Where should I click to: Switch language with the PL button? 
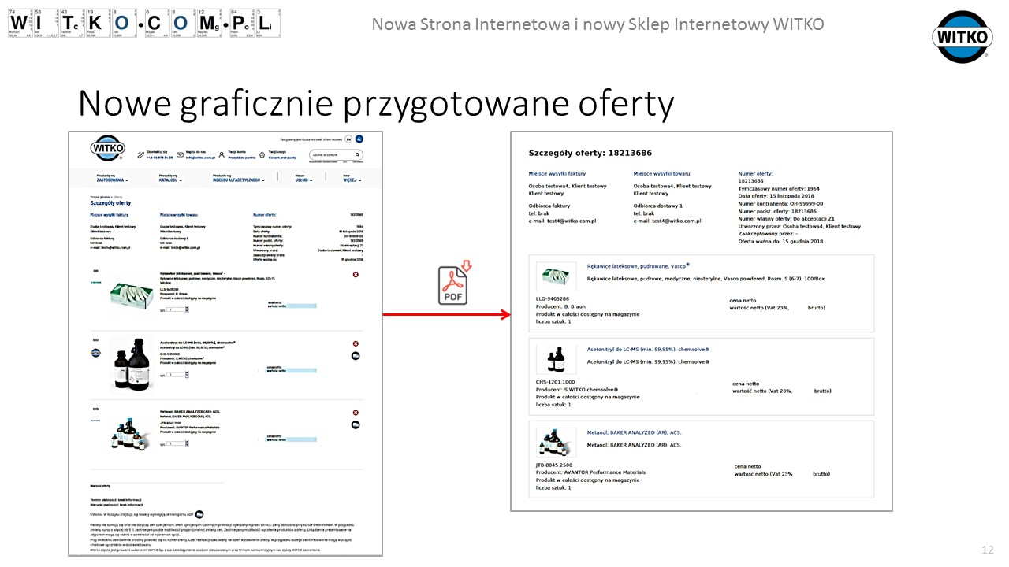coord(359,139)
